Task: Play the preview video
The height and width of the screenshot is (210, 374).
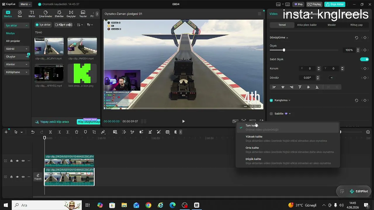Action: point(183,121)
